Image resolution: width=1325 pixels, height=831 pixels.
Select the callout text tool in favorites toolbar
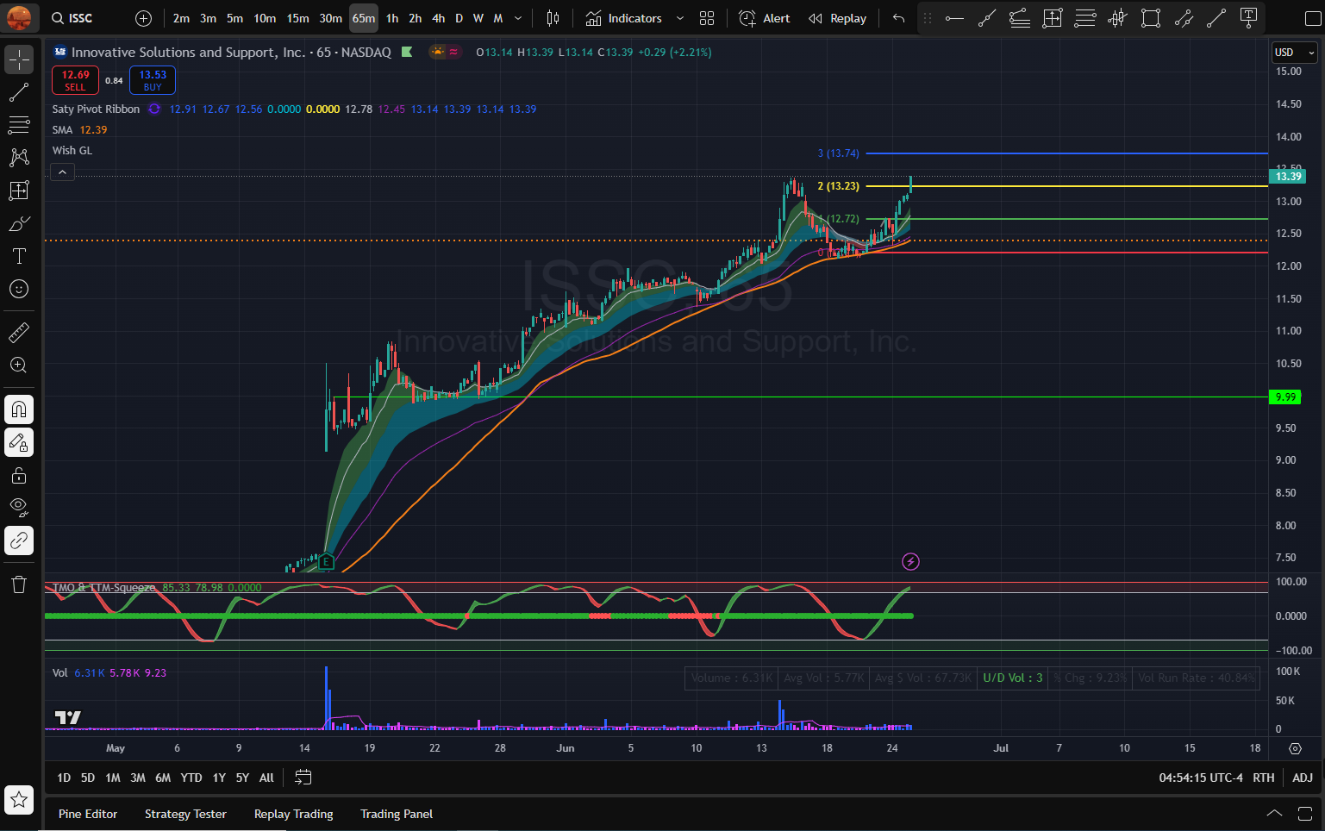pyautogui.click(x=1248, y=18)
